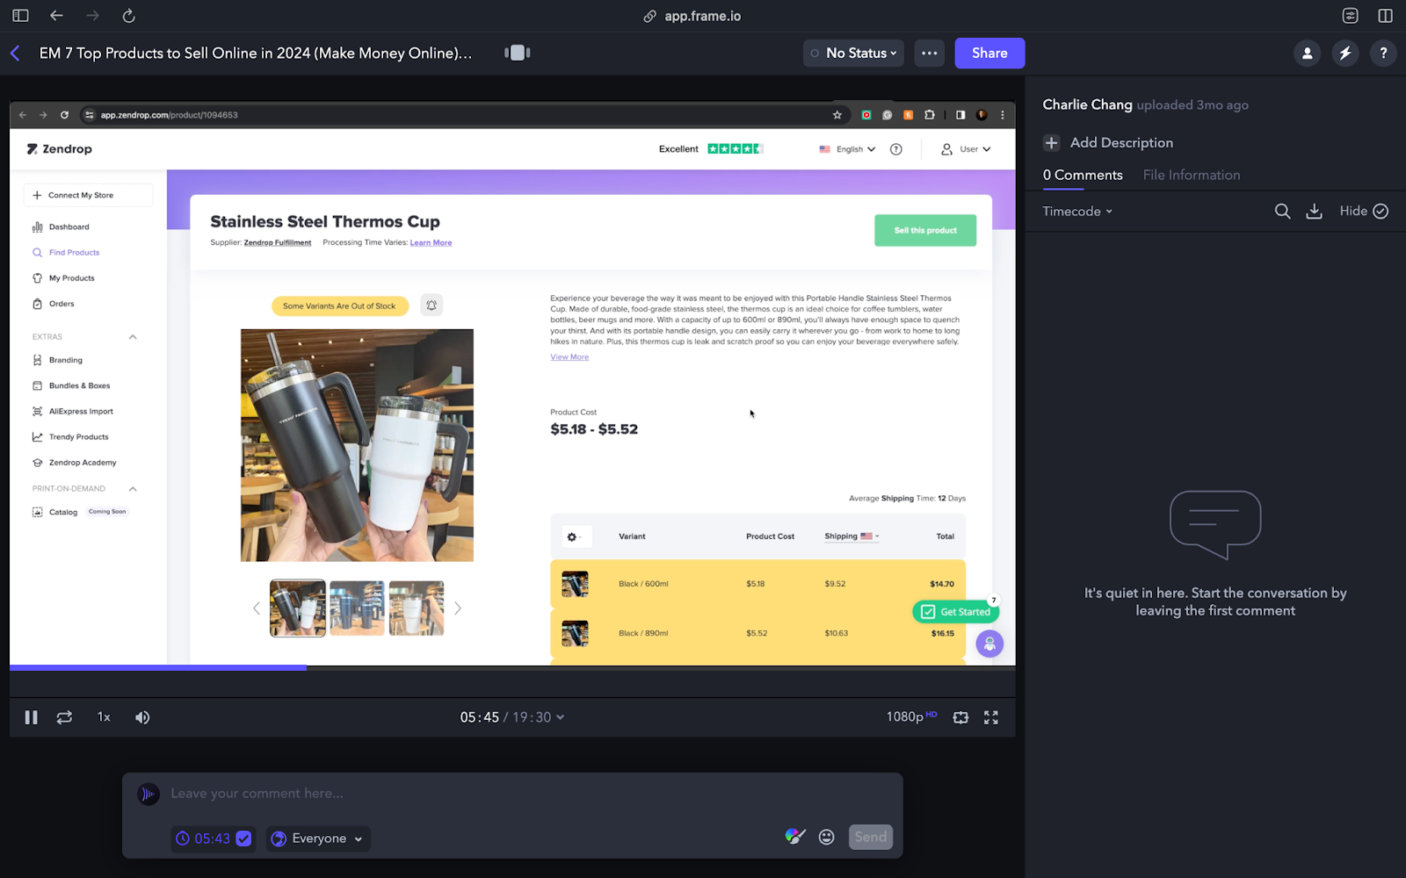Toggle loop playback icon
The height and width of the screenshot is (878, 1406).
tap(64, 717)
